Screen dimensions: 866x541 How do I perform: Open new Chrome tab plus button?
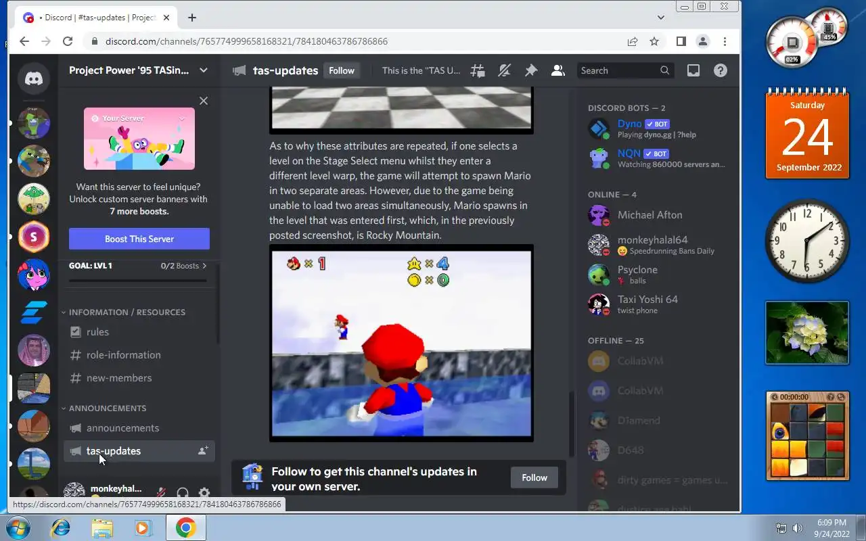coord(192,18)
